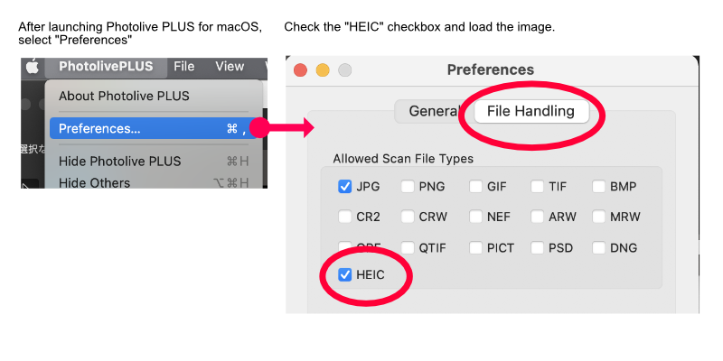Viewport: 723px width, 361px height.
Task: Close the Preferences window
Action: point(301,70)
